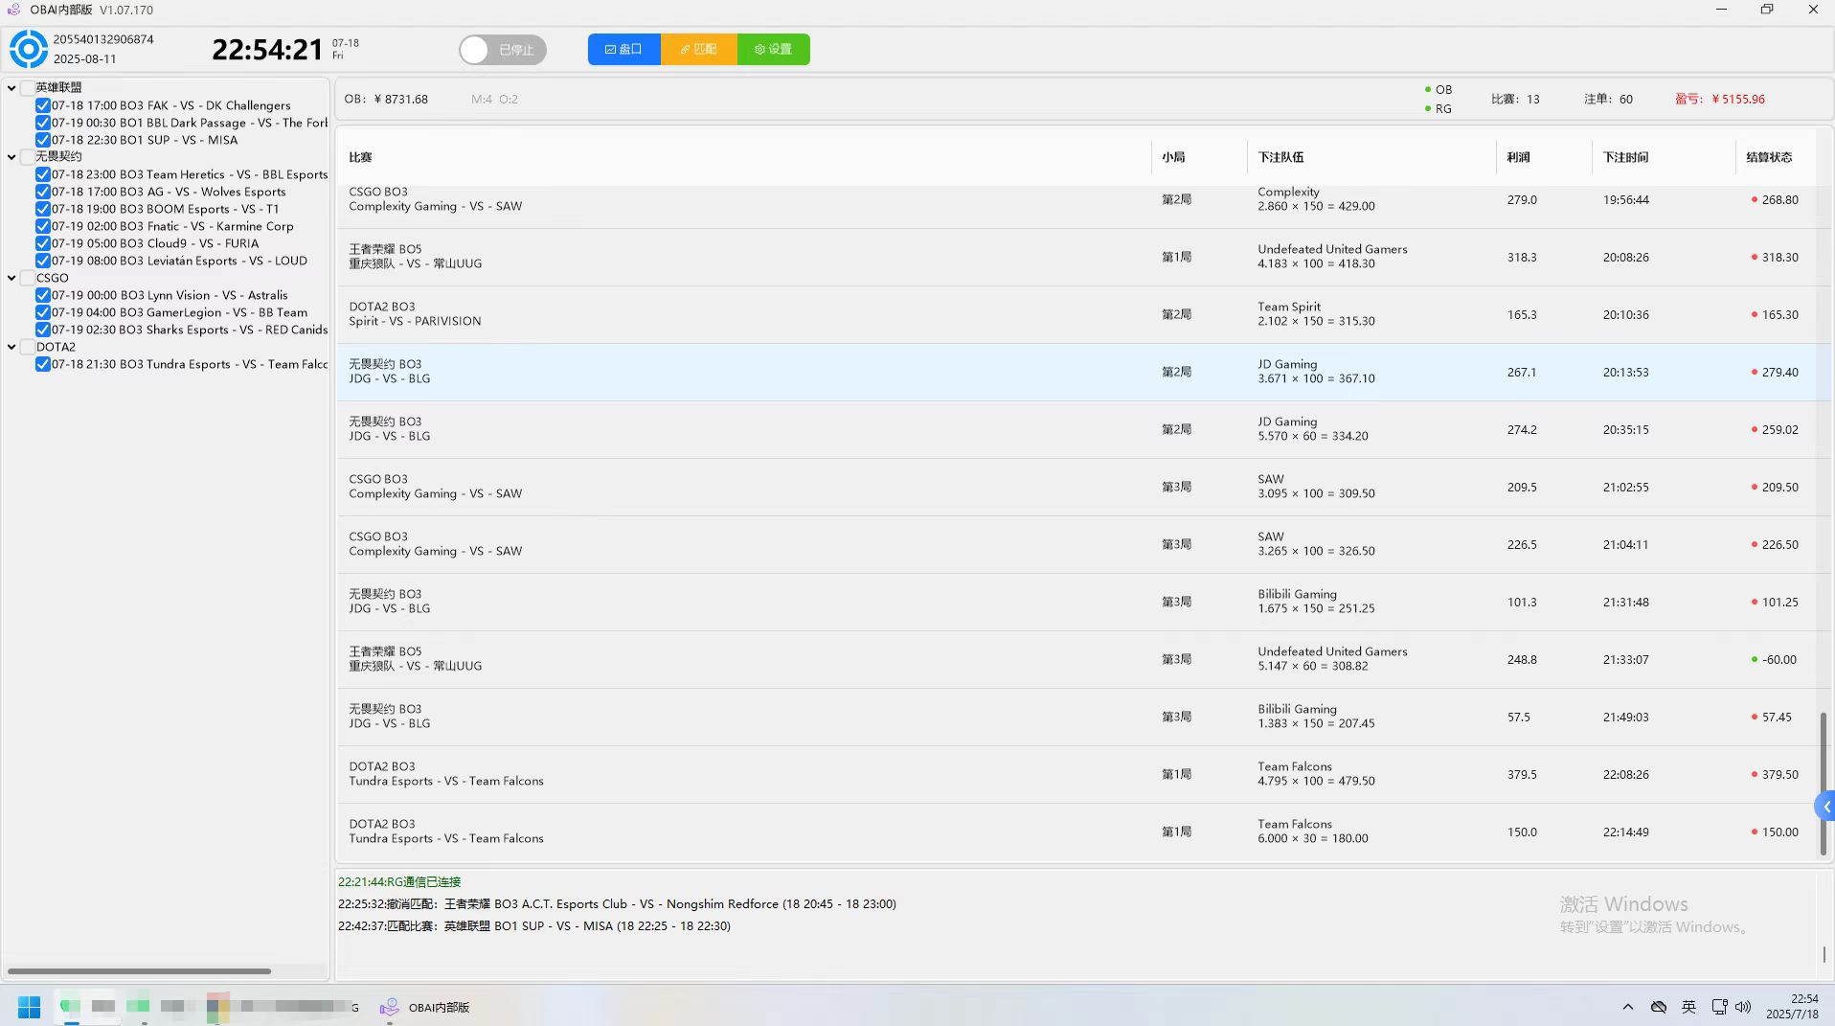Collapse the 英雄联盟 tree group
Viewport: 1835px width, 1026px height.
(x=11, y=88)
